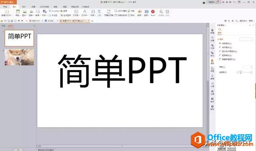Select slide 1 thumbnail 简单PPT
256x151 pixels.
click(x=19, y=38)
